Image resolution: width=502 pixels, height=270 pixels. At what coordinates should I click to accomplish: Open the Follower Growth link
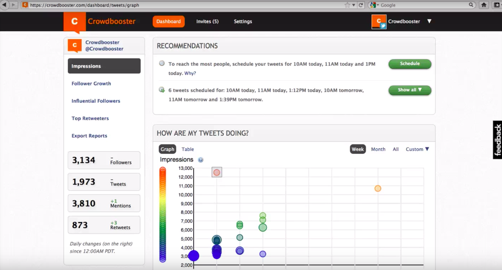tap(91, 84)
